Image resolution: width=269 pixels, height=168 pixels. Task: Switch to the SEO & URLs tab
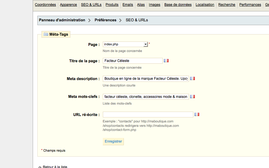point(91,5)
